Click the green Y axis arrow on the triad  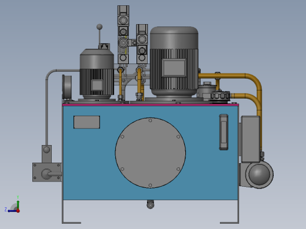click(x=18, y=204)
